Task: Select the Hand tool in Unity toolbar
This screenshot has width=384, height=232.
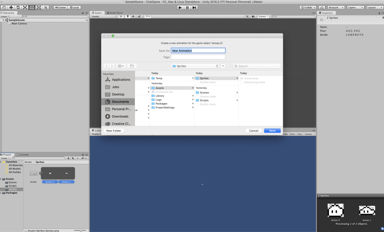Action: point(4,7)
